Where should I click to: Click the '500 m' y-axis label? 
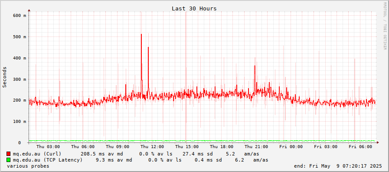pyautogui.click(x=20, y=37)
